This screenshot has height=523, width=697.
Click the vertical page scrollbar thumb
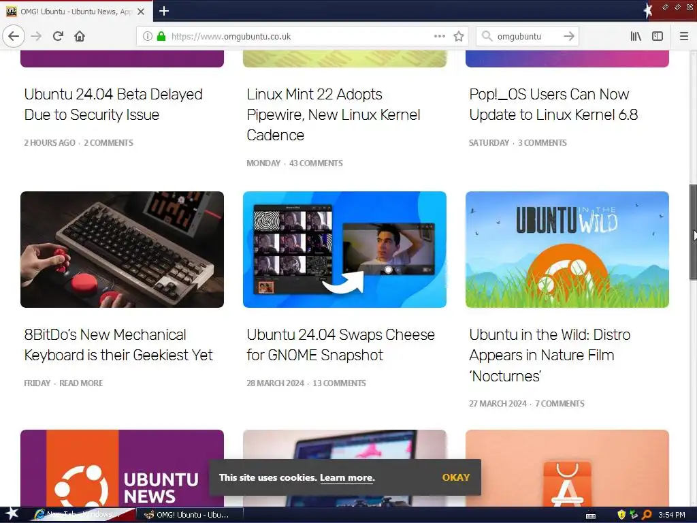693,232
